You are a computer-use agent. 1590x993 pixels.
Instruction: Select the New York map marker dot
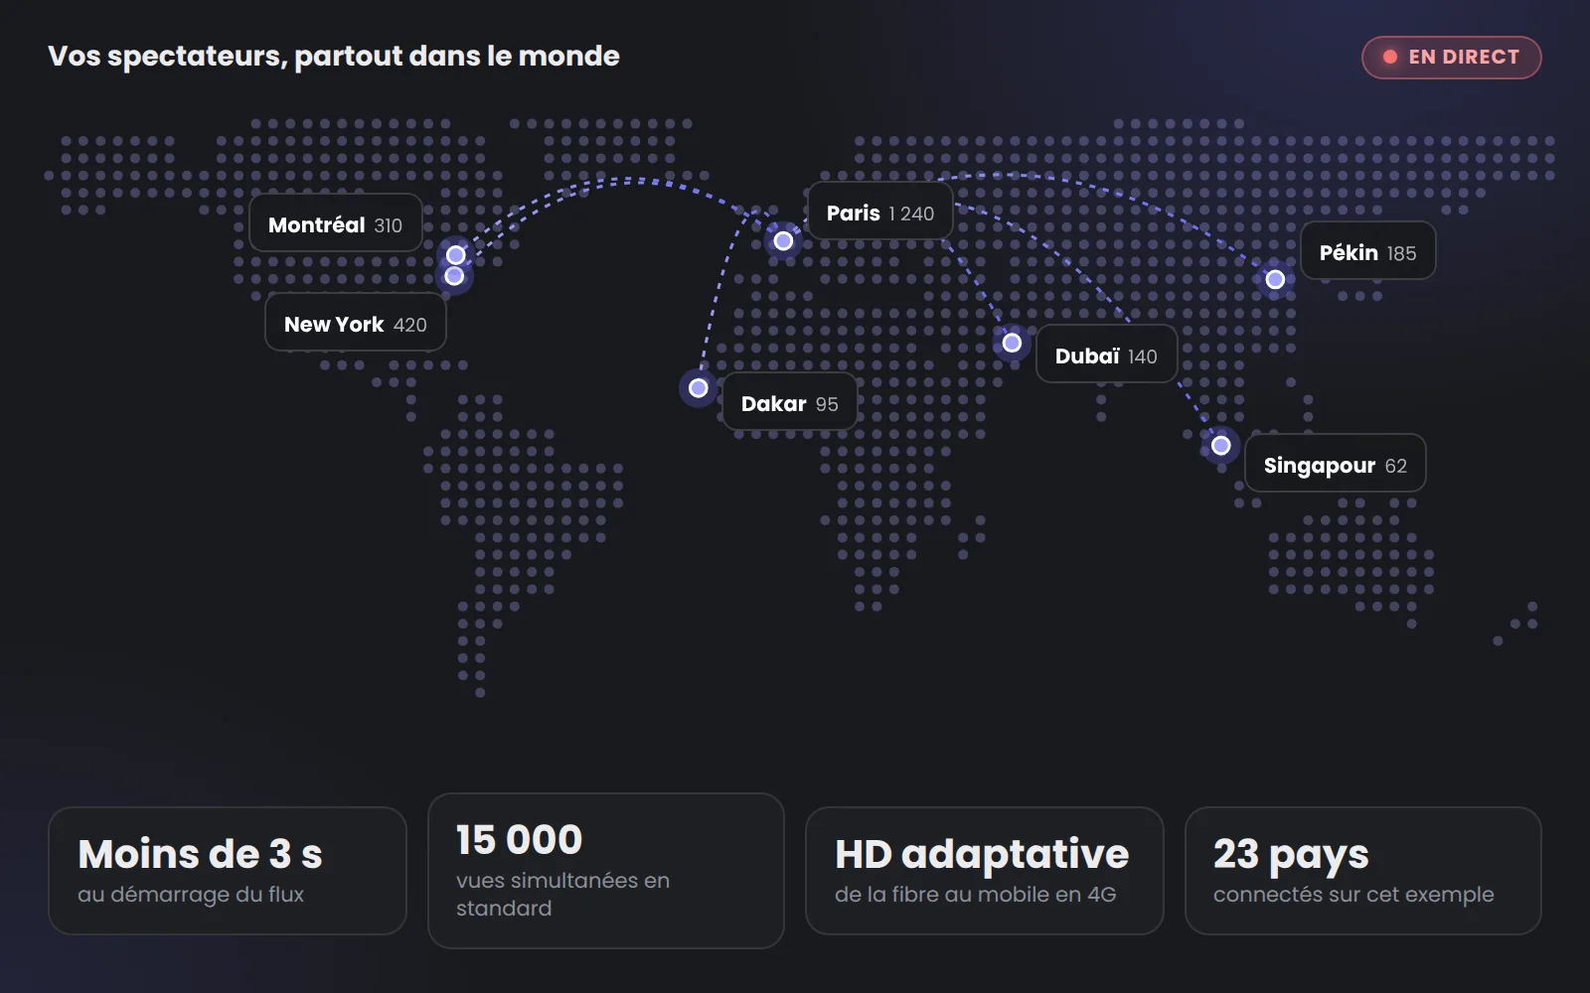(454, 276)
